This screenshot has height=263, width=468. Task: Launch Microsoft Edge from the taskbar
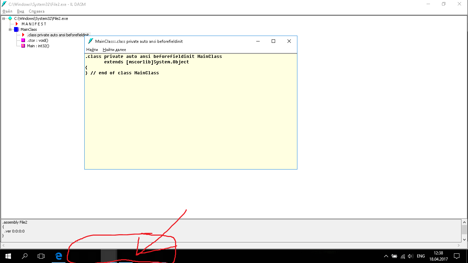59,256
